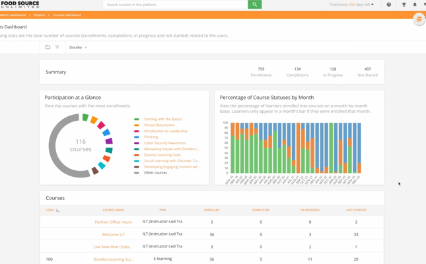This screenshot has height=264, width=426.
Task: Click the Food Source Unlimited logo
Action: [20, 5]
